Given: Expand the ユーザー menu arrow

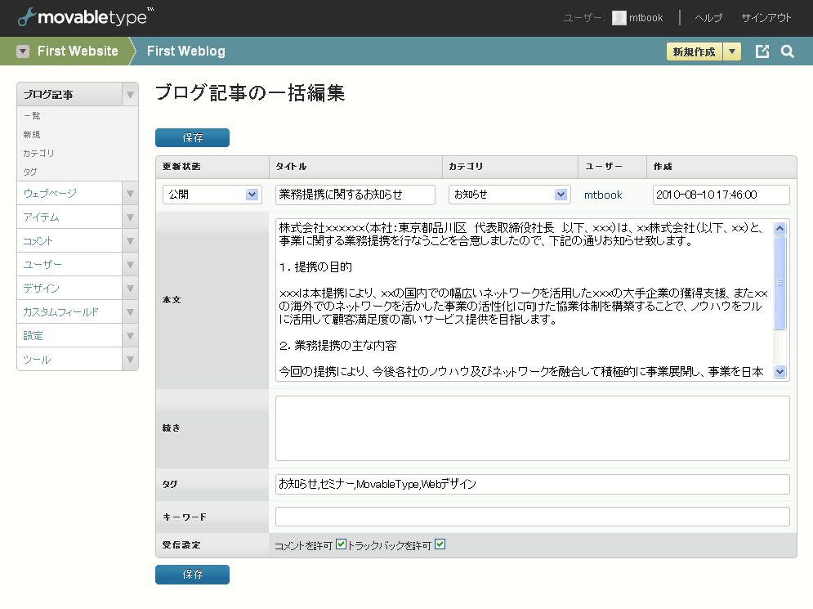Looking at the screenshot, I should (x=130, y=265).
